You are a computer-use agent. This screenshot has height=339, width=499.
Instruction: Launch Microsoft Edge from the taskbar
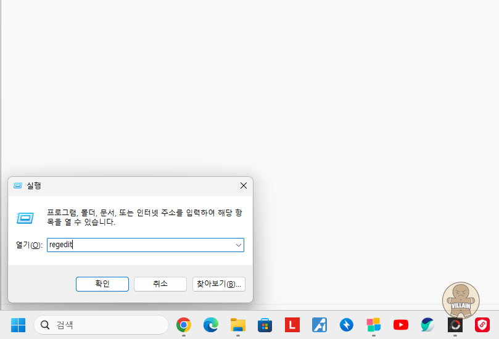(211, 325)
